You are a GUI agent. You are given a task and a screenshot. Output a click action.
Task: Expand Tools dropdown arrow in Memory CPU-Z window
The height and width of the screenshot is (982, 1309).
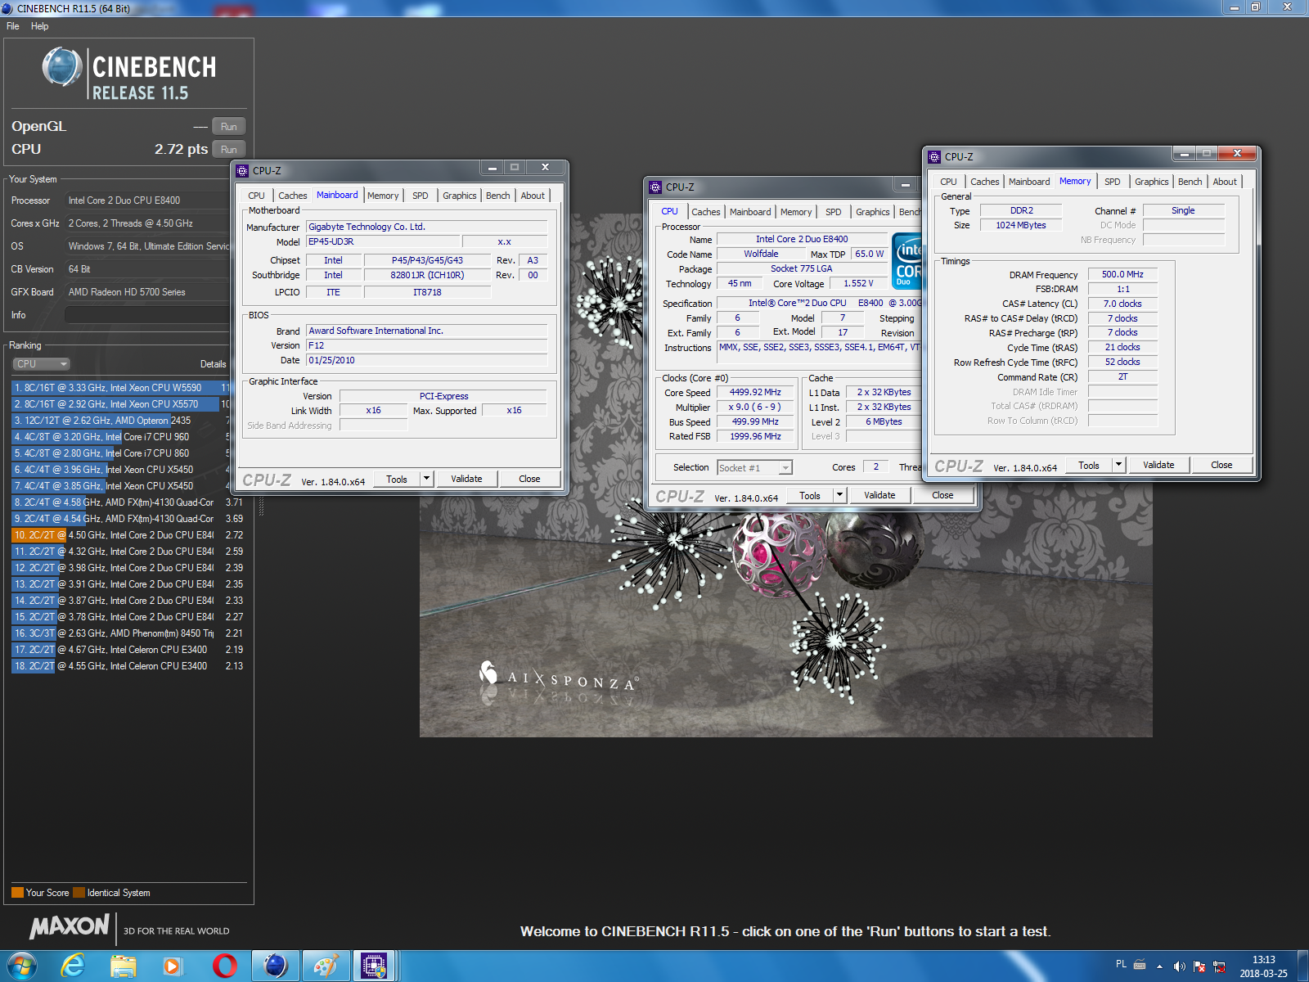coord(1118,466)
